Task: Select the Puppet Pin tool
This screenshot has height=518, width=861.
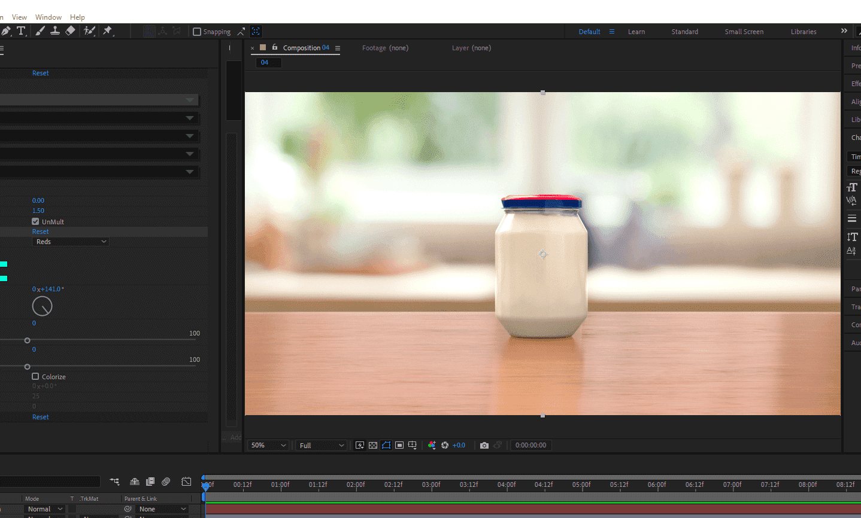Action: [x=108, y=31]
